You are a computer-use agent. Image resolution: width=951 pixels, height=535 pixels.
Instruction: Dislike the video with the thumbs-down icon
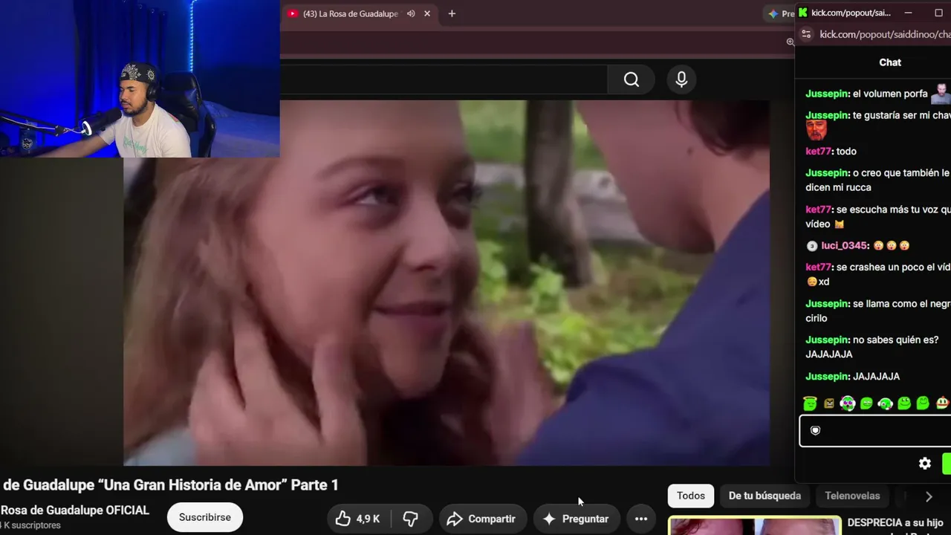(410, 519)
